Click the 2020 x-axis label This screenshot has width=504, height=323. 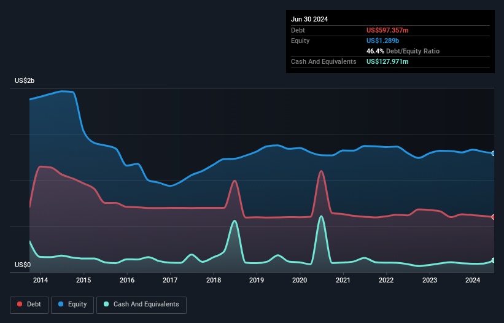point(300,280)
